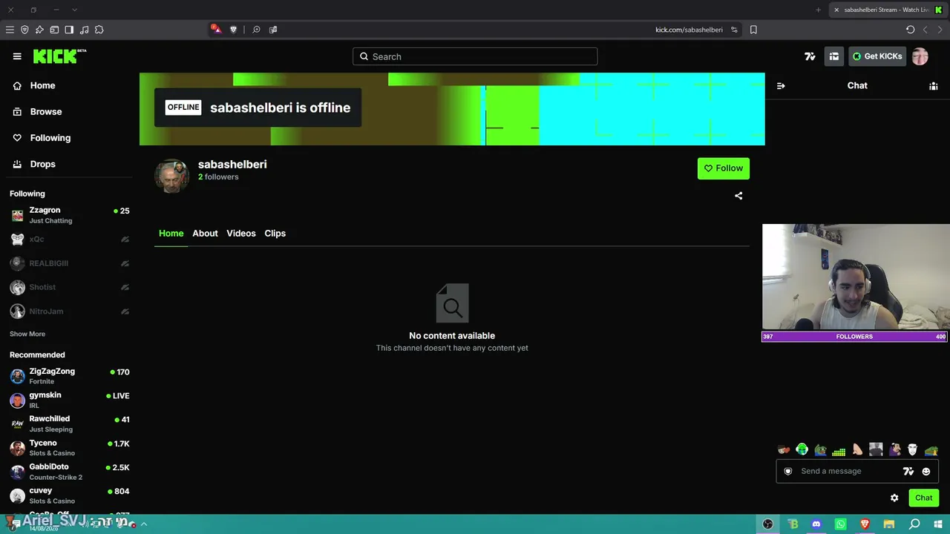This screenshot has width=950, height=534.
Task: Open the browser music note icon
Action: coord(84,30)
